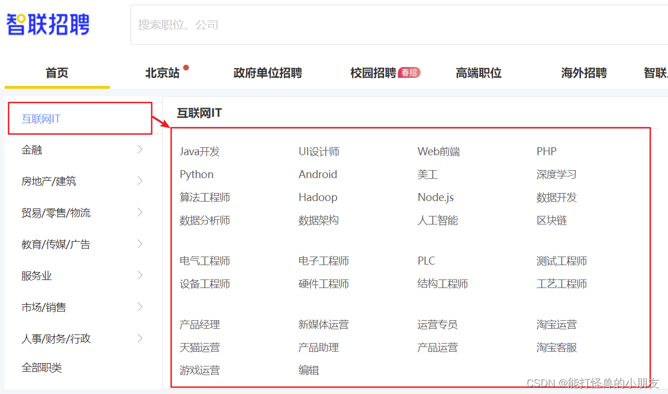Click the 工艺工程师 job link
Screen dimensions: 668x394
[562, 284]
